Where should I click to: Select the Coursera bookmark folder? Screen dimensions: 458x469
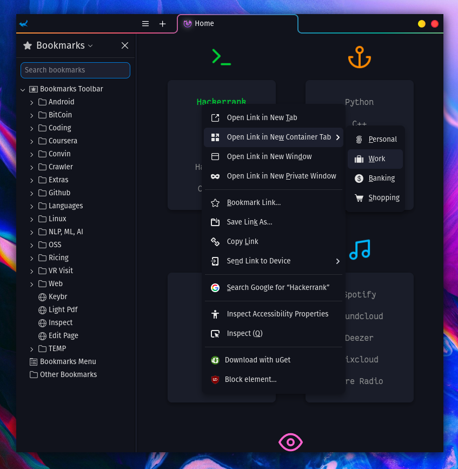coord(63,141)
